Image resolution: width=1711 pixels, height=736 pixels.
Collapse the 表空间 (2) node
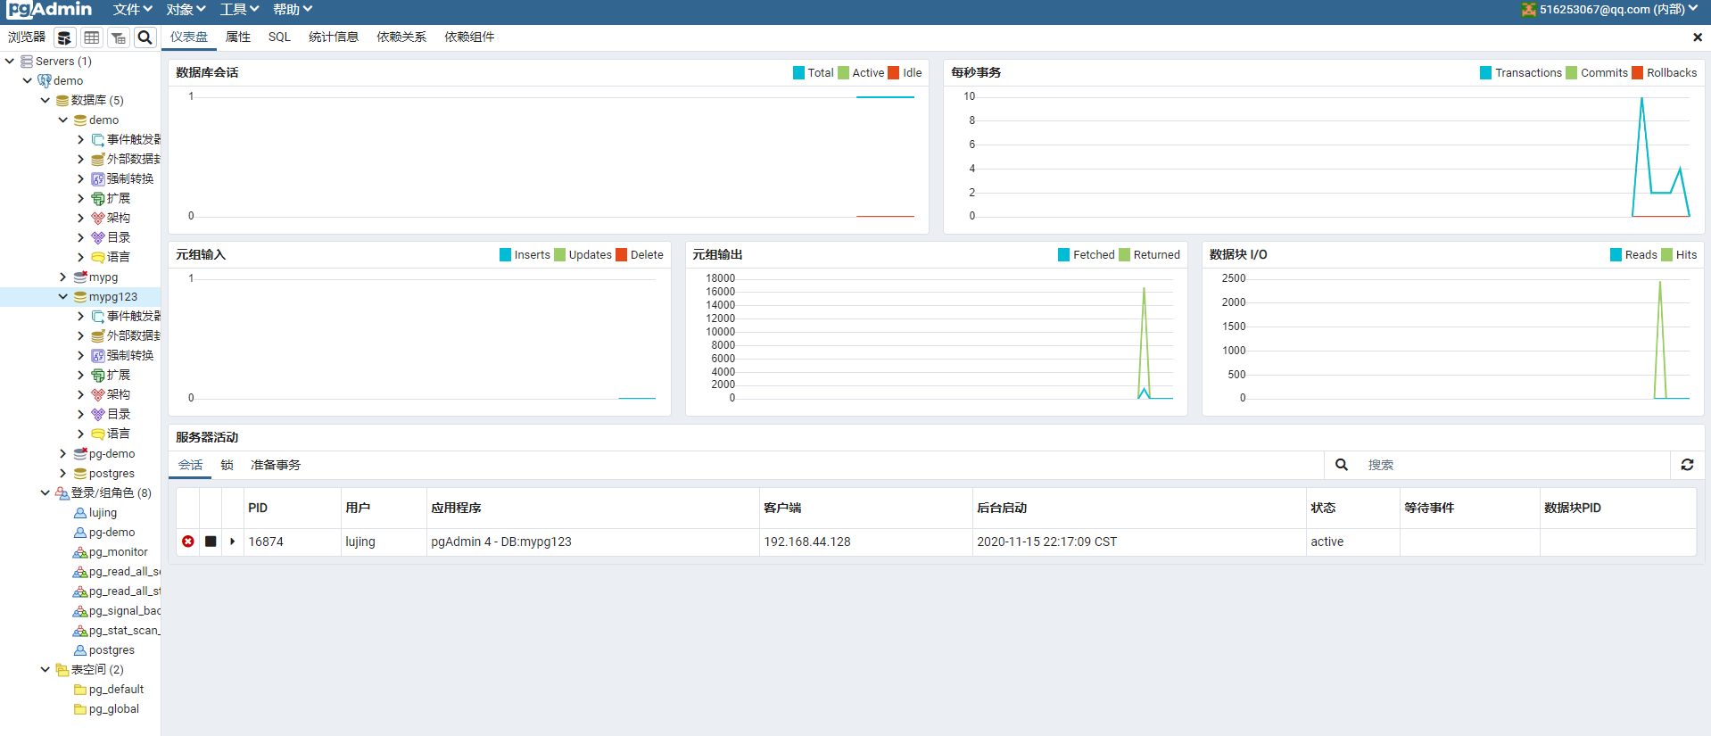(45, 670)
